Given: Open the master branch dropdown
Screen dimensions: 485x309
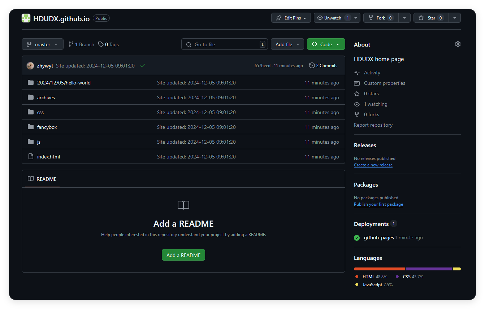Looking at the screenshot, I should click(x=43, y=44).
